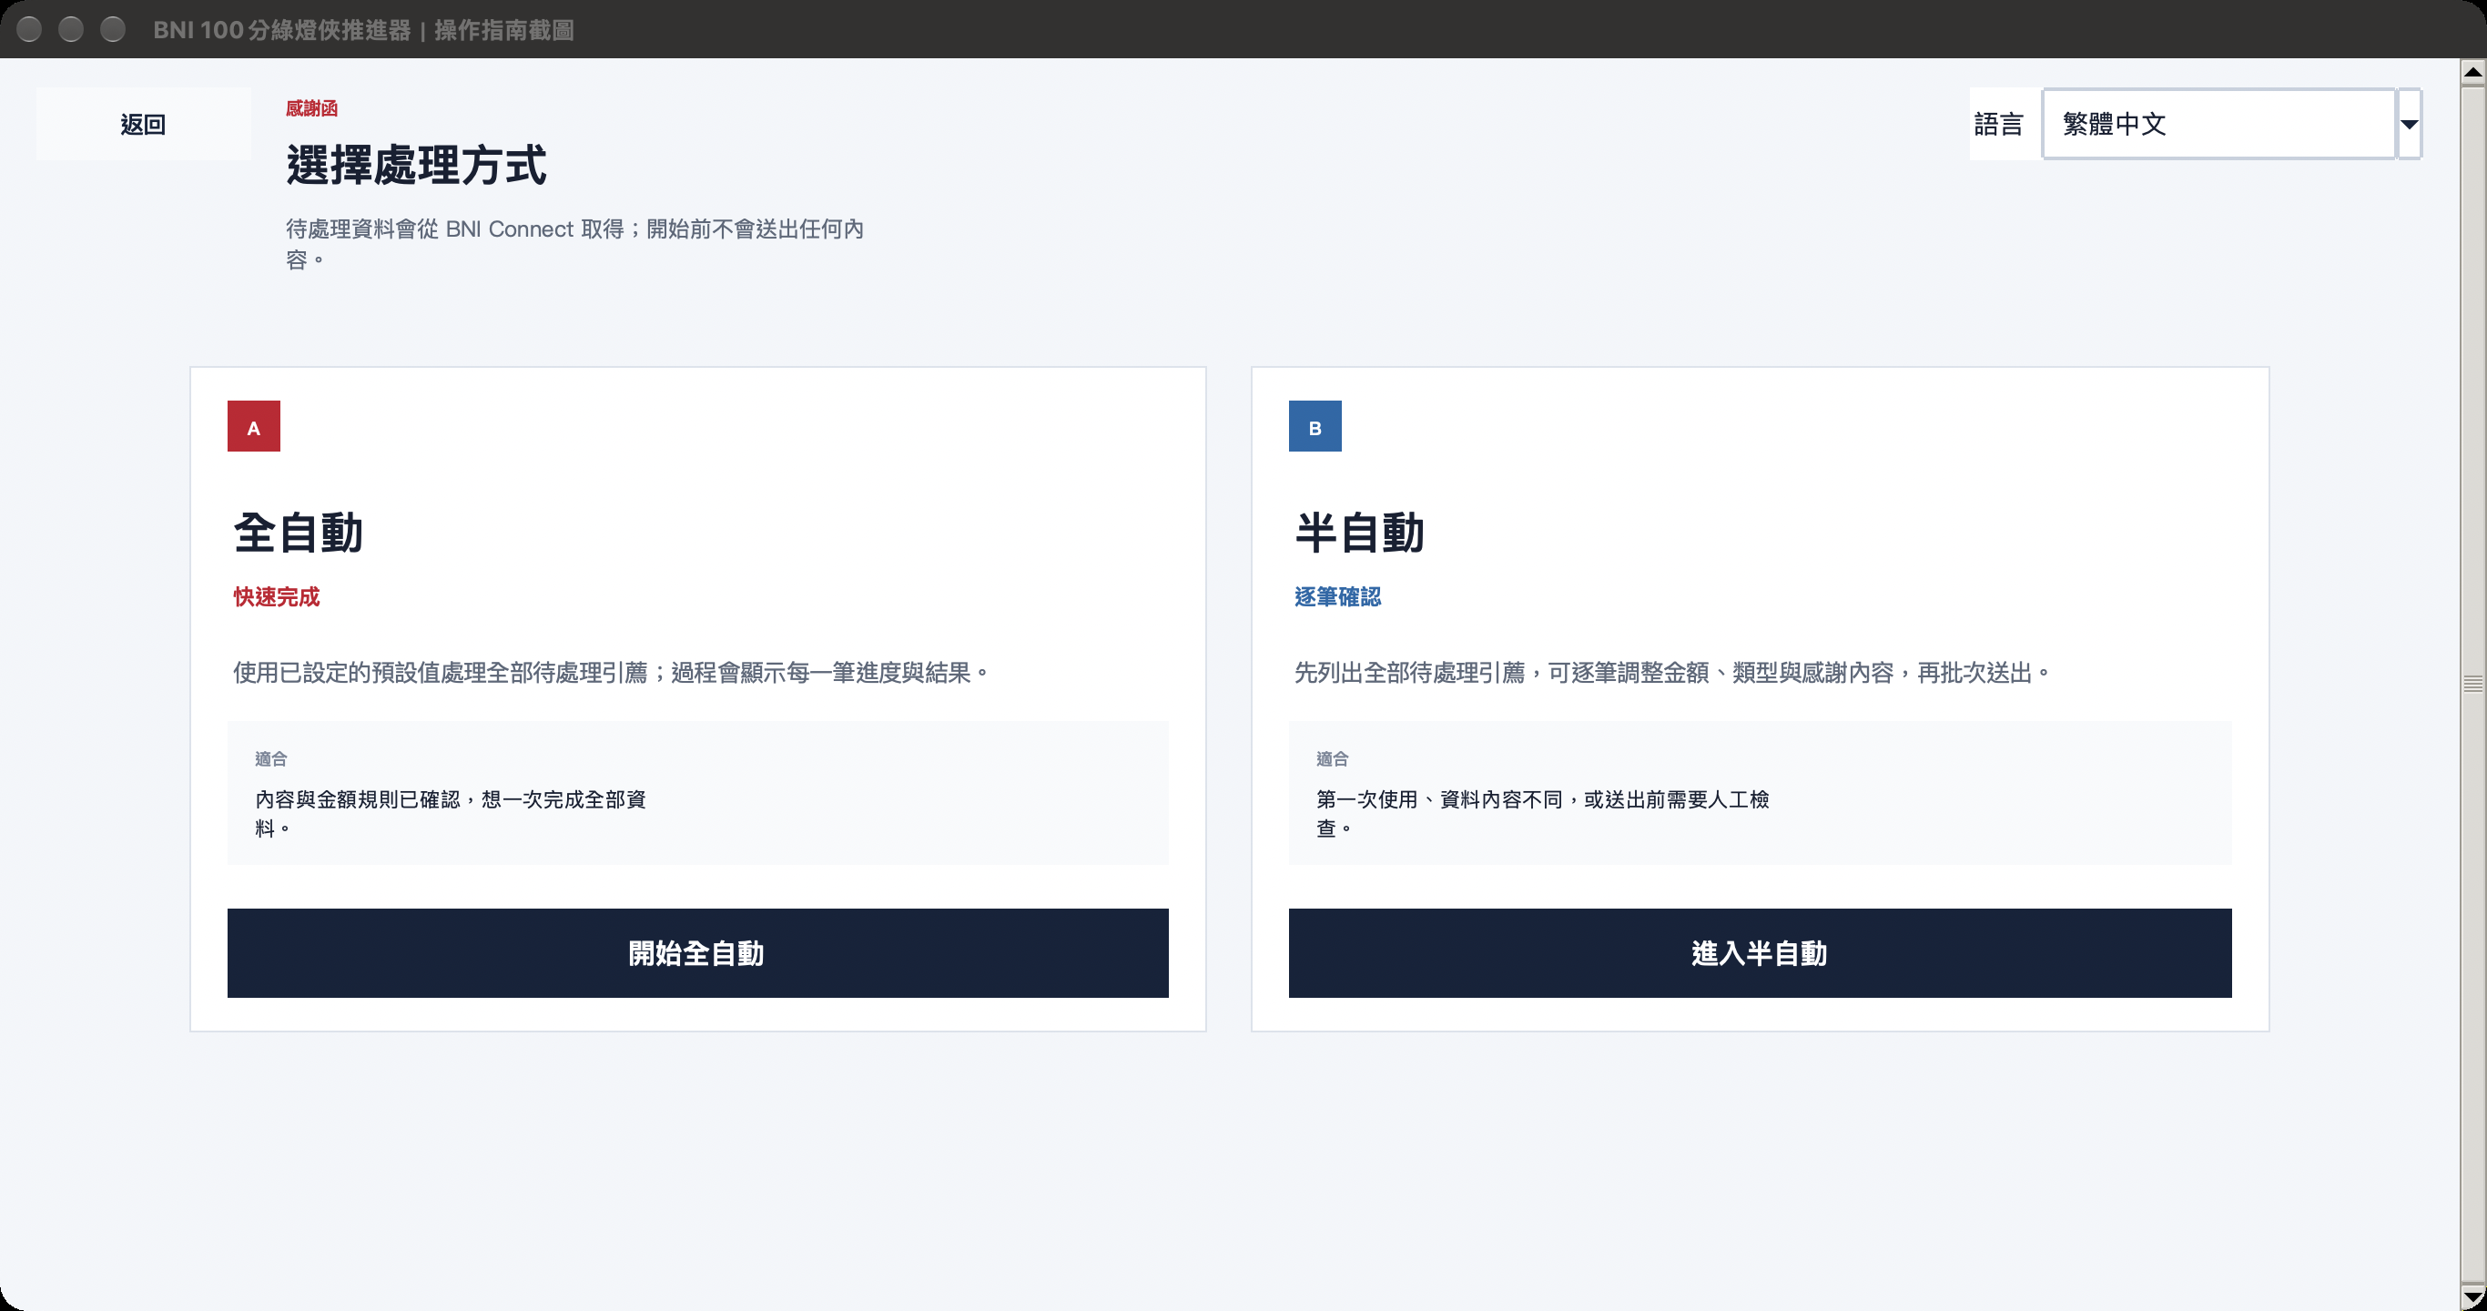Click scrollbar down arrow
This screenshot has height=1311, width=2487.
2472,1296
